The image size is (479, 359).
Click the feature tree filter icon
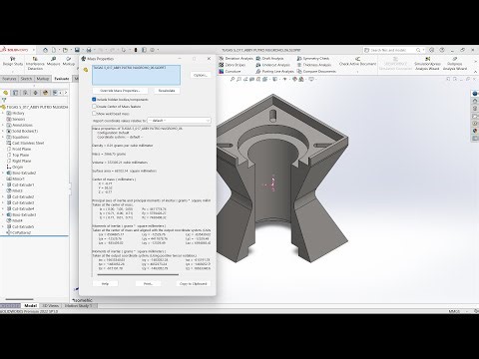coord(4,100)
